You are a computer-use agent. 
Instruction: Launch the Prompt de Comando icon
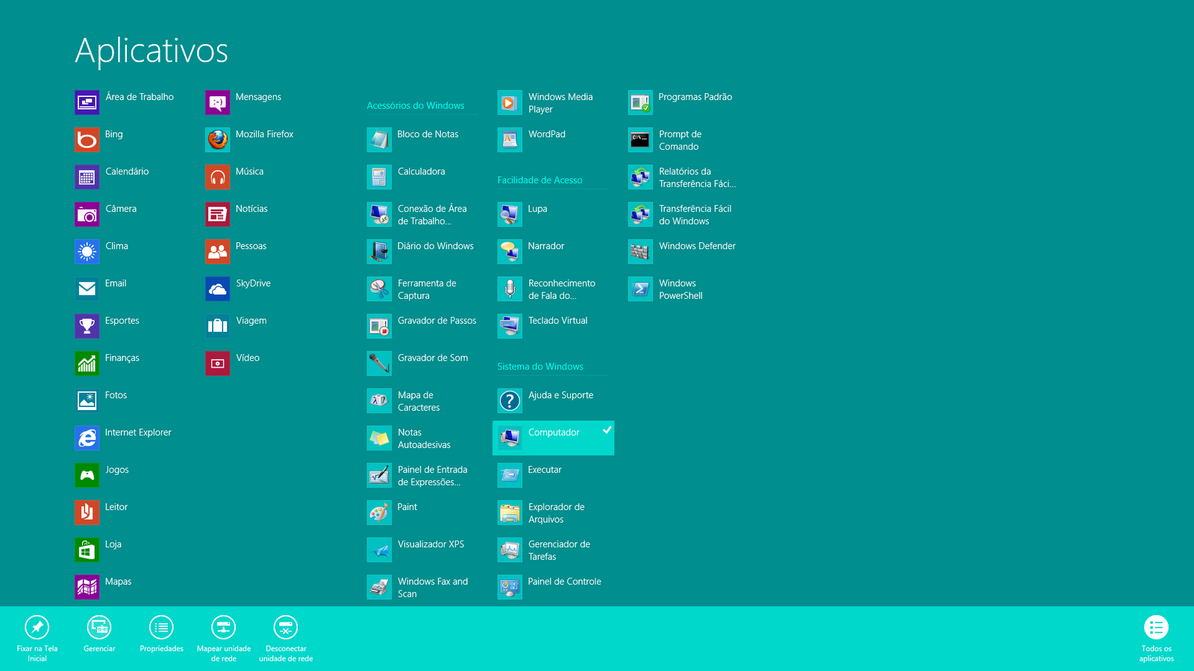pos(640,139)
